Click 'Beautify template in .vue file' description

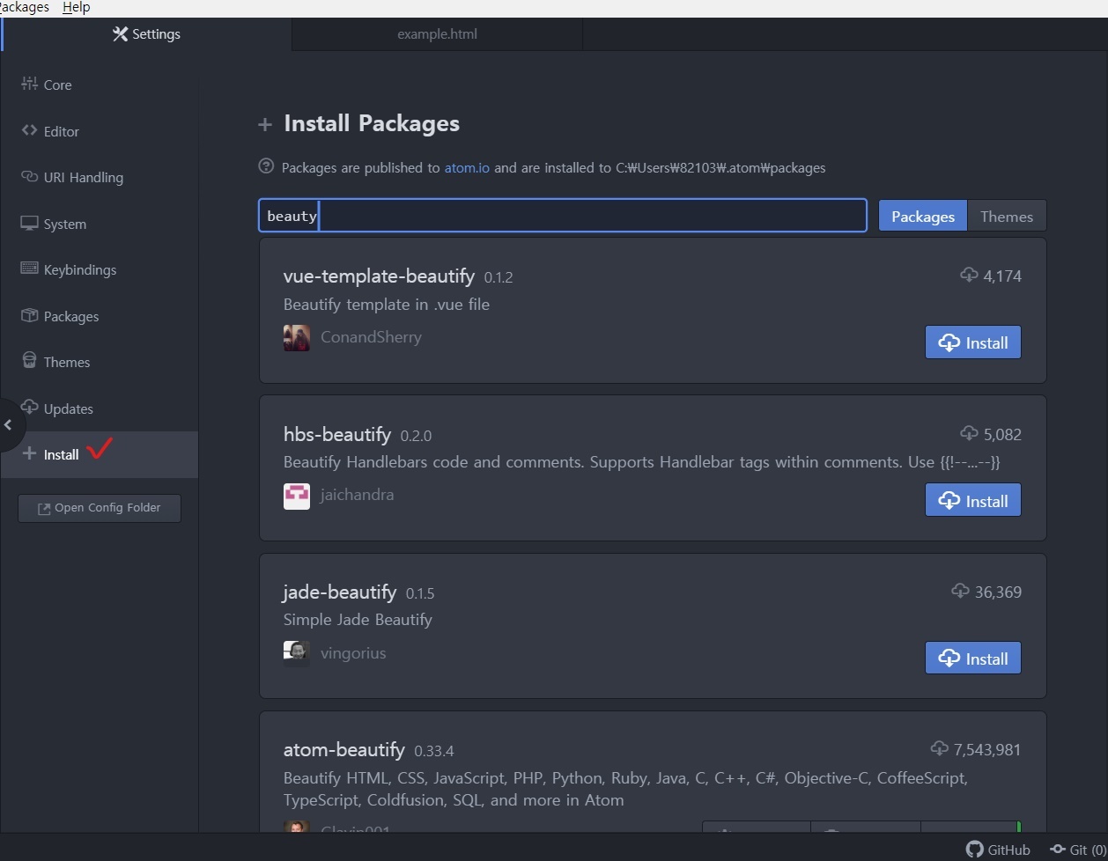click(x=387, y=305)
